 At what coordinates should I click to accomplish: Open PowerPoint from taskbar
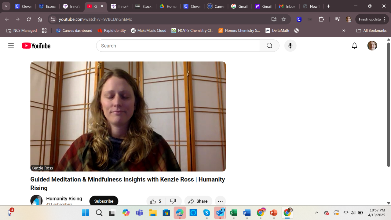click(x=274, y=213)
